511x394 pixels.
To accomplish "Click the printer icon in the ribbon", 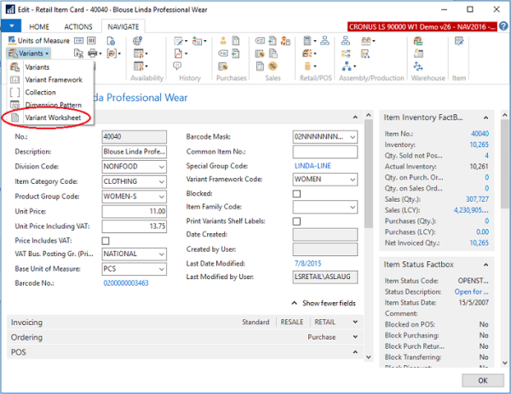I will click(x=93, y=53).
